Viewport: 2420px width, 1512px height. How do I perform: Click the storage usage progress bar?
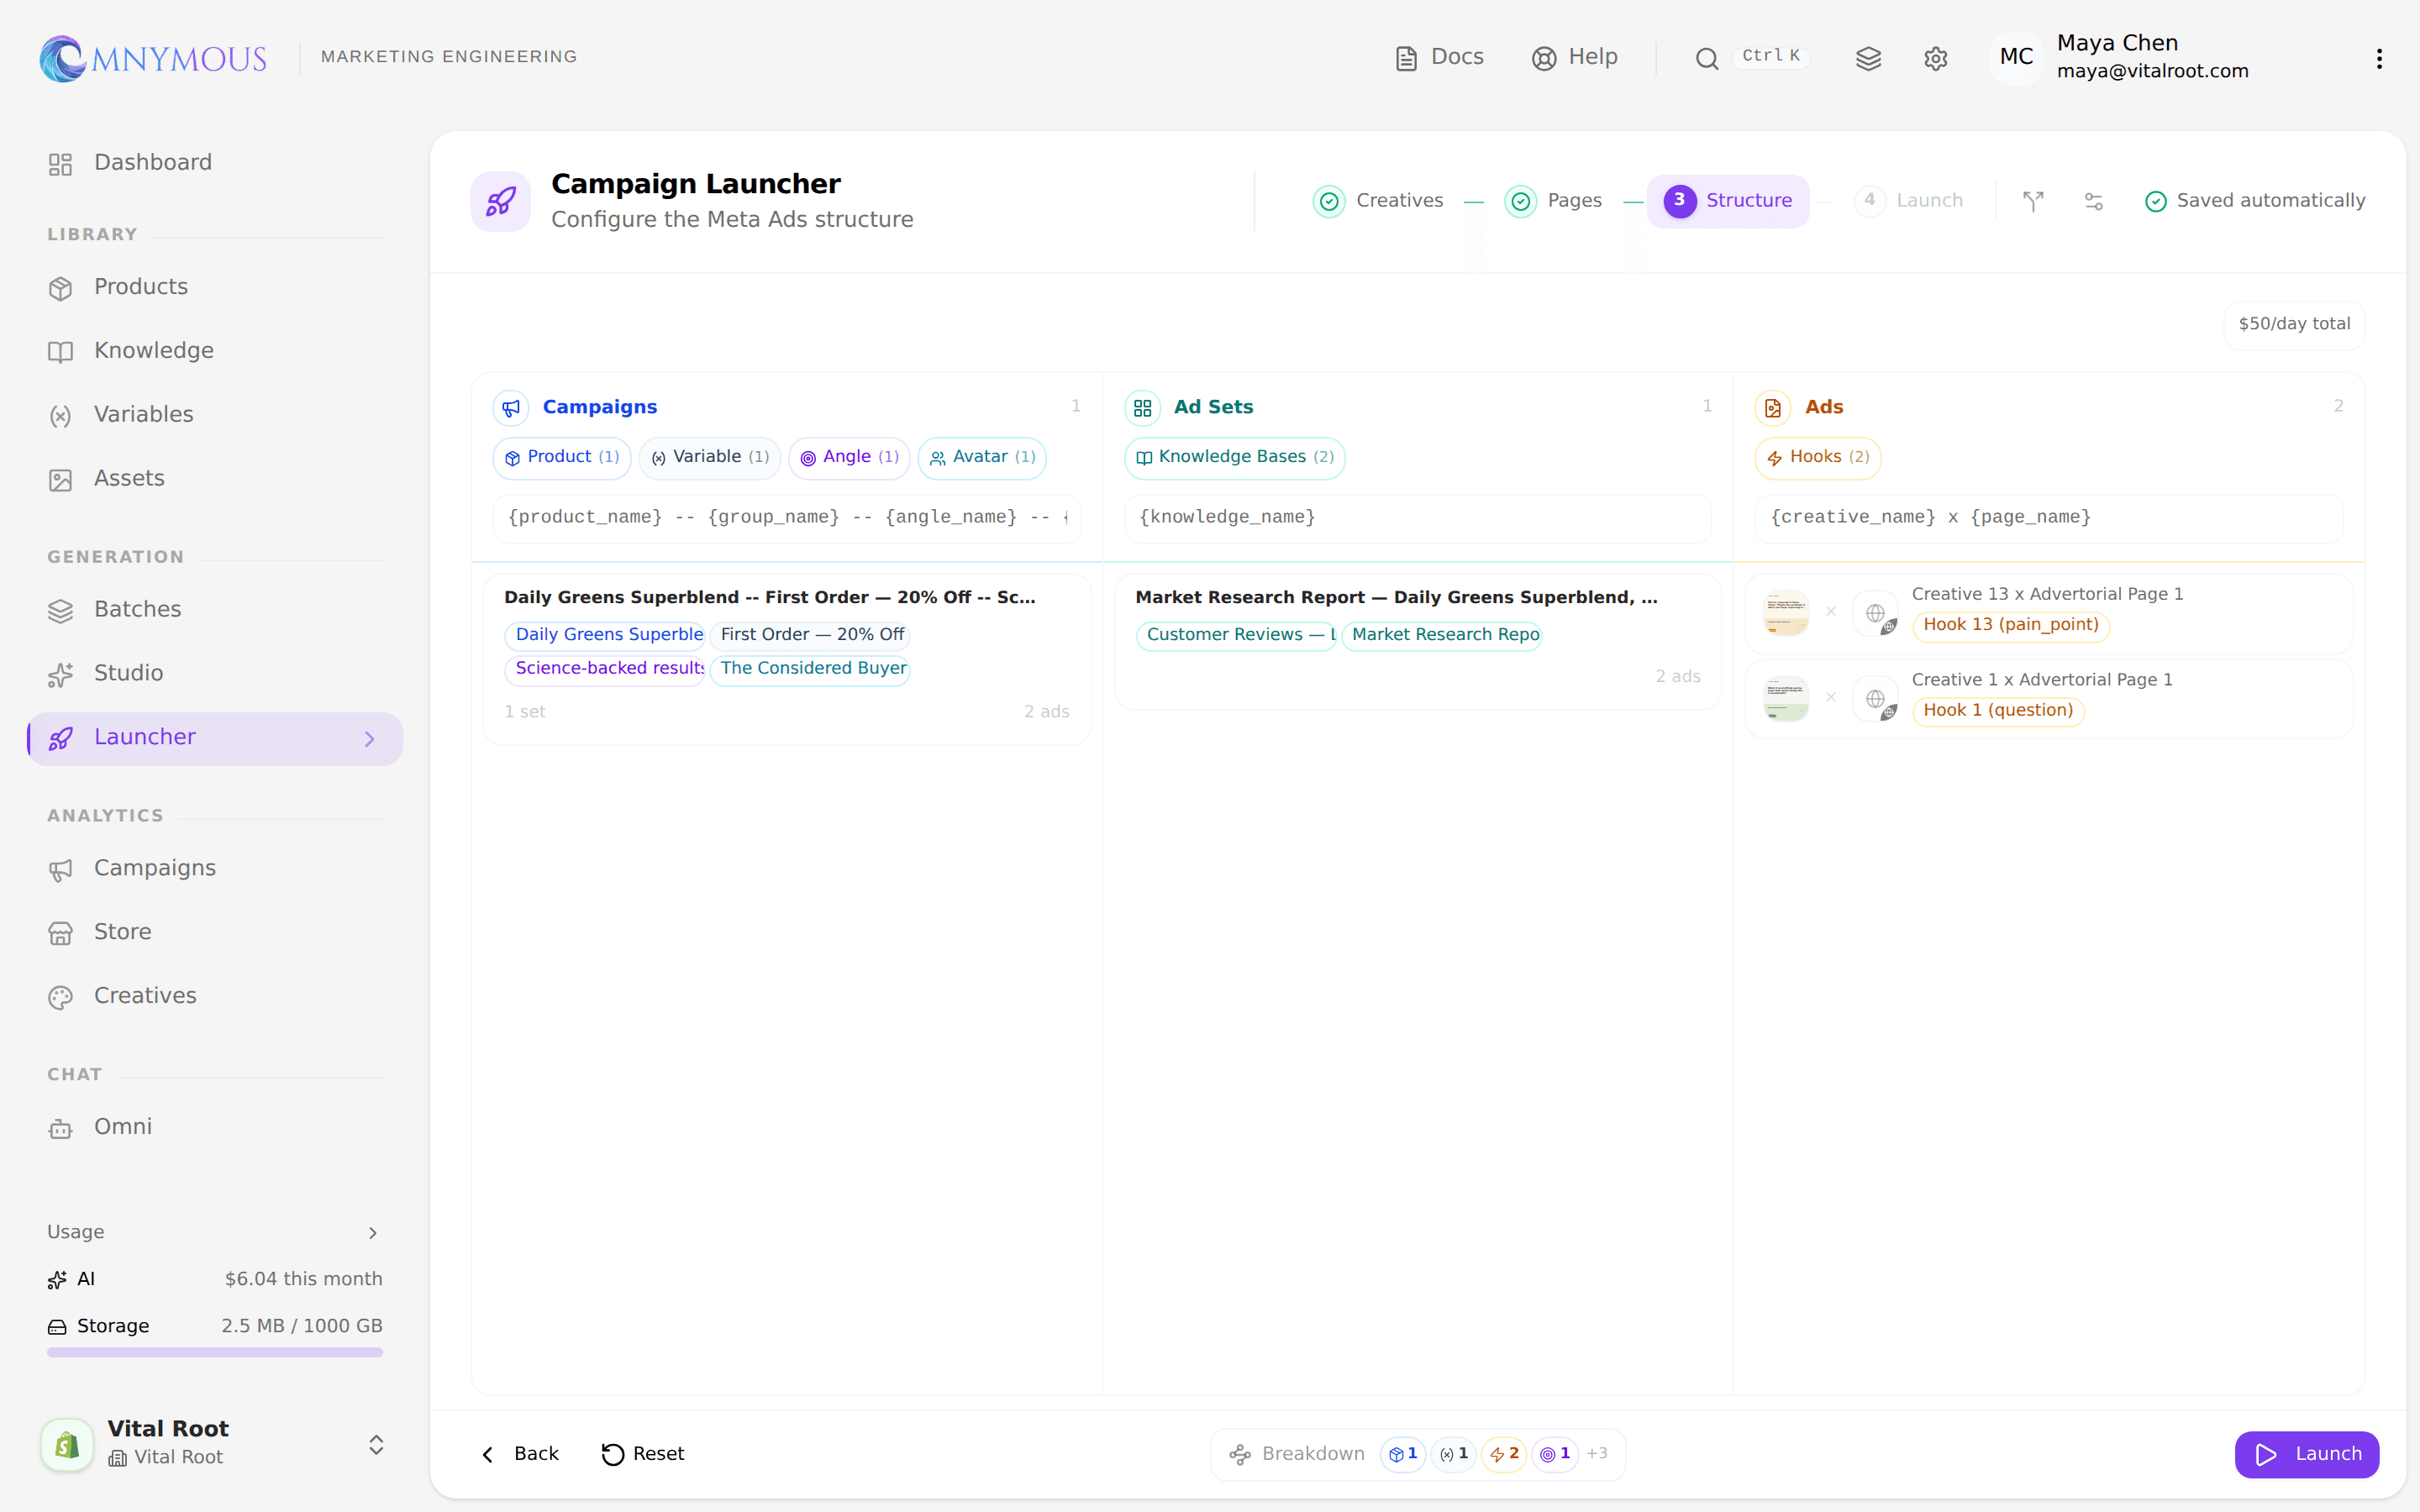(x=215, y=1351)
